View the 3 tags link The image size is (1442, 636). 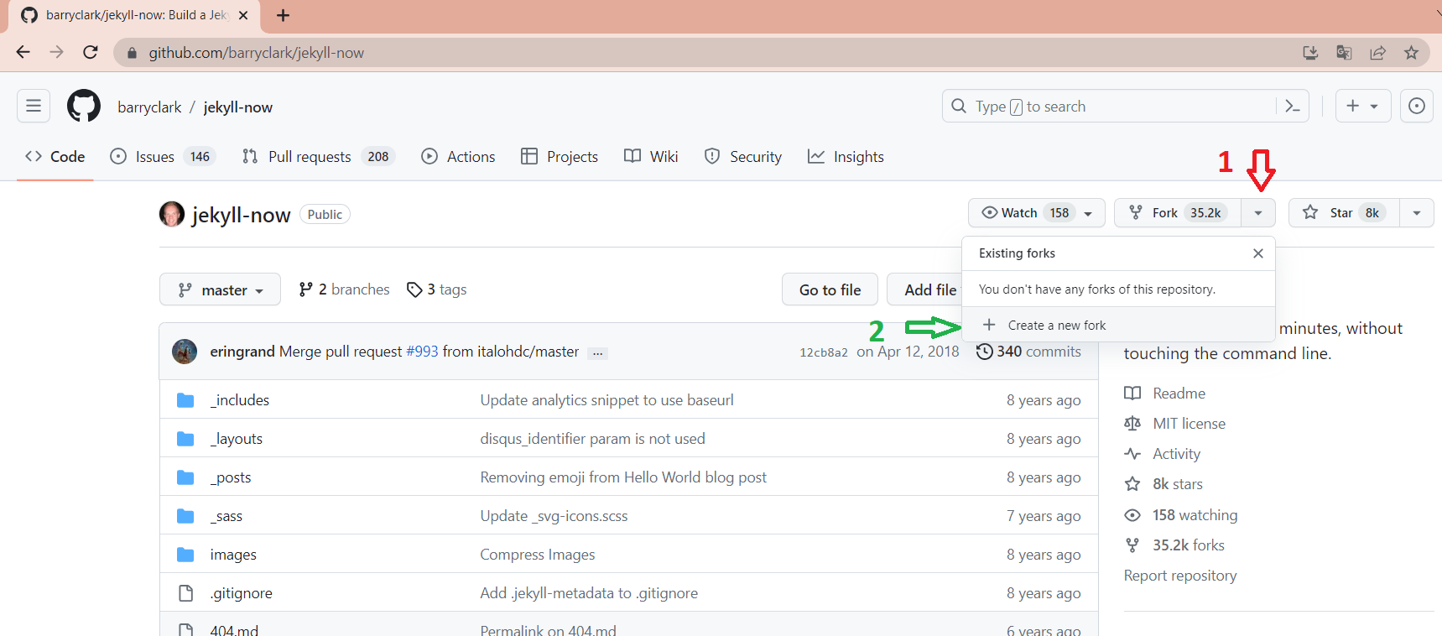(x=436, y=289)
